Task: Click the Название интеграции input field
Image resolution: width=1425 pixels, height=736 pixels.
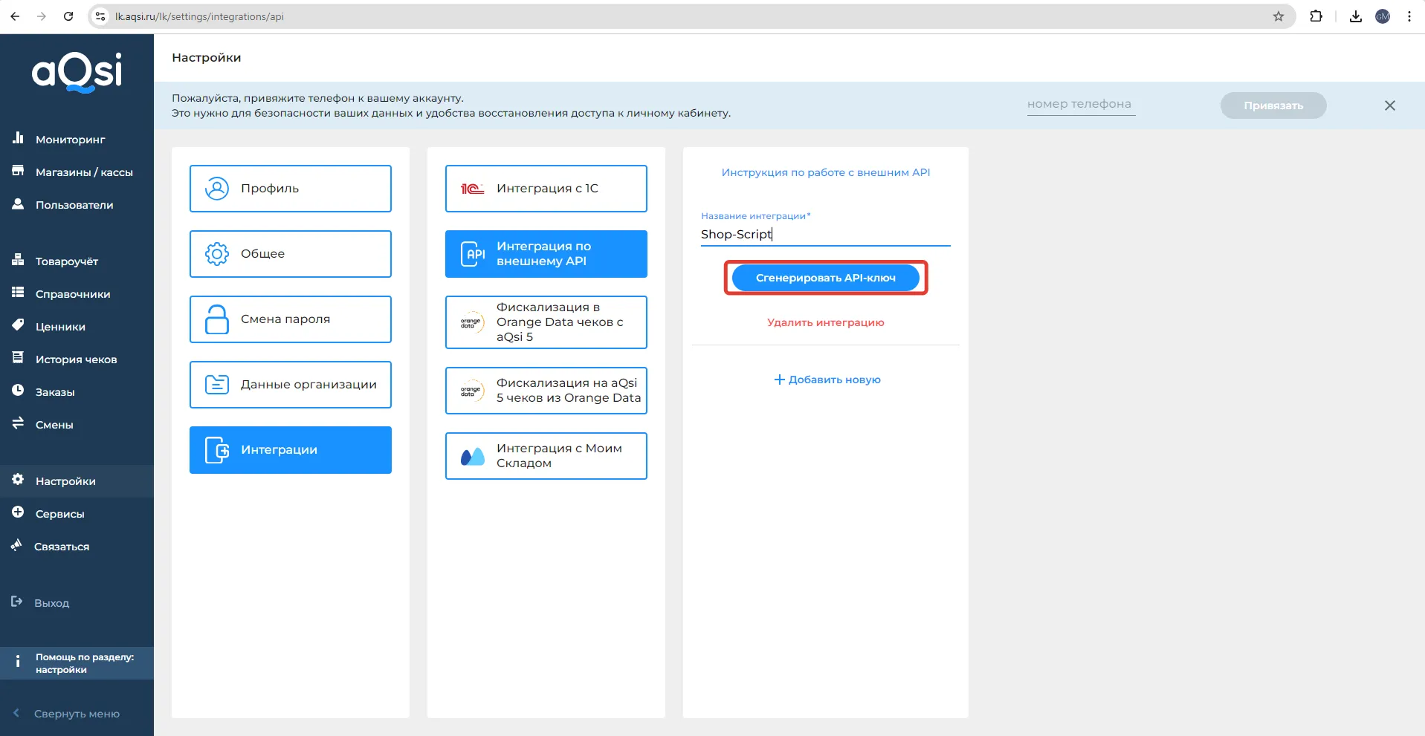Action: coord(825,235)
